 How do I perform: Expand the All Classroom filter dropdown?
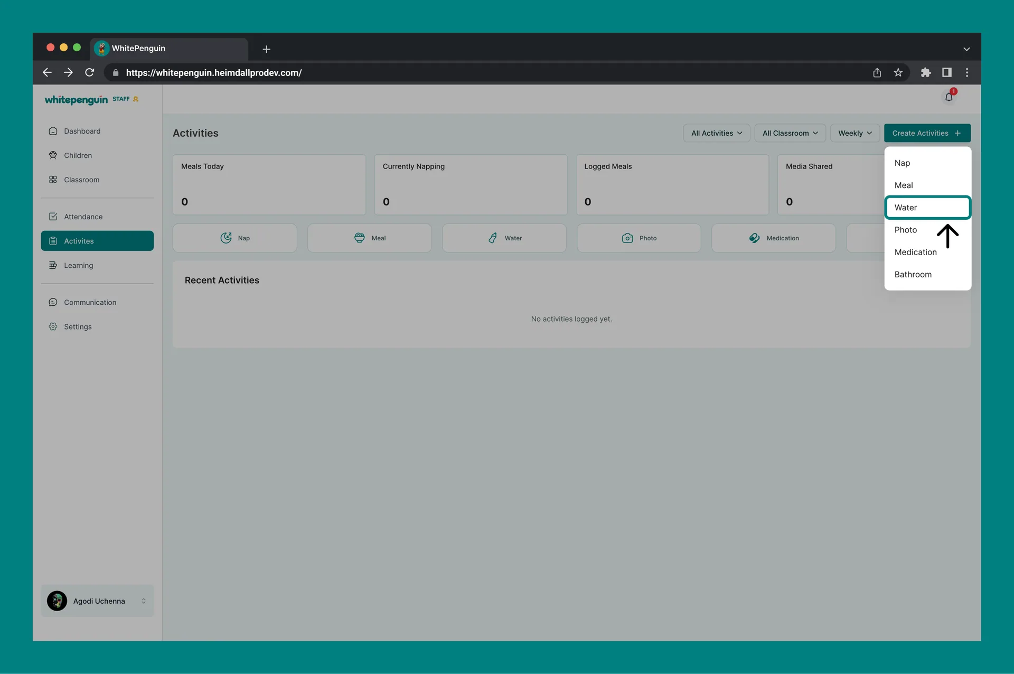click(x=790, y=133)
